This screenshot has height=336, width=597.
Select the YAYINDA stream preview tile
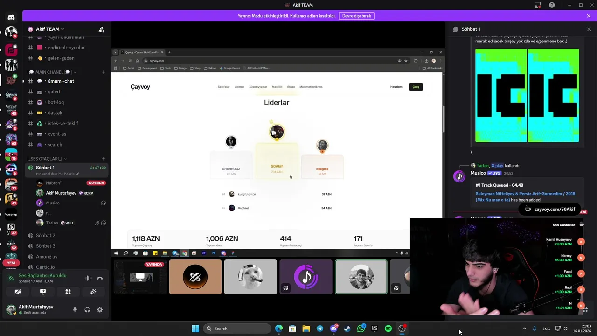coord(140,277)
